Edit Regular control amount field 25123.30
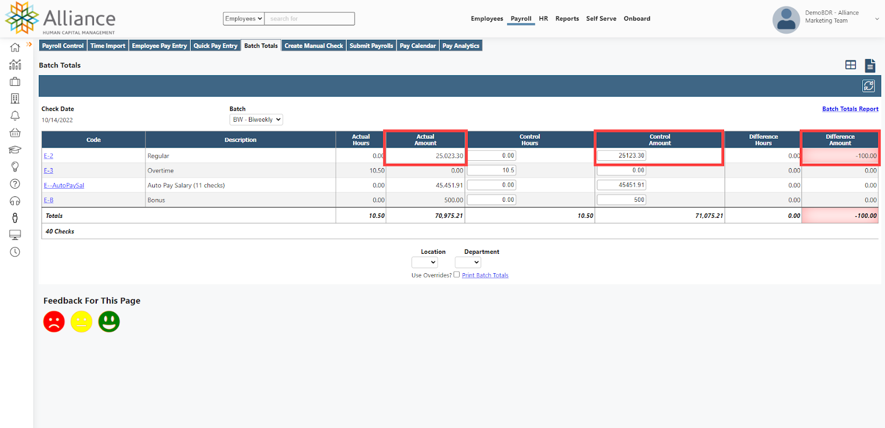The height and width of the screenshot is (428, 885). click(621, 155)
